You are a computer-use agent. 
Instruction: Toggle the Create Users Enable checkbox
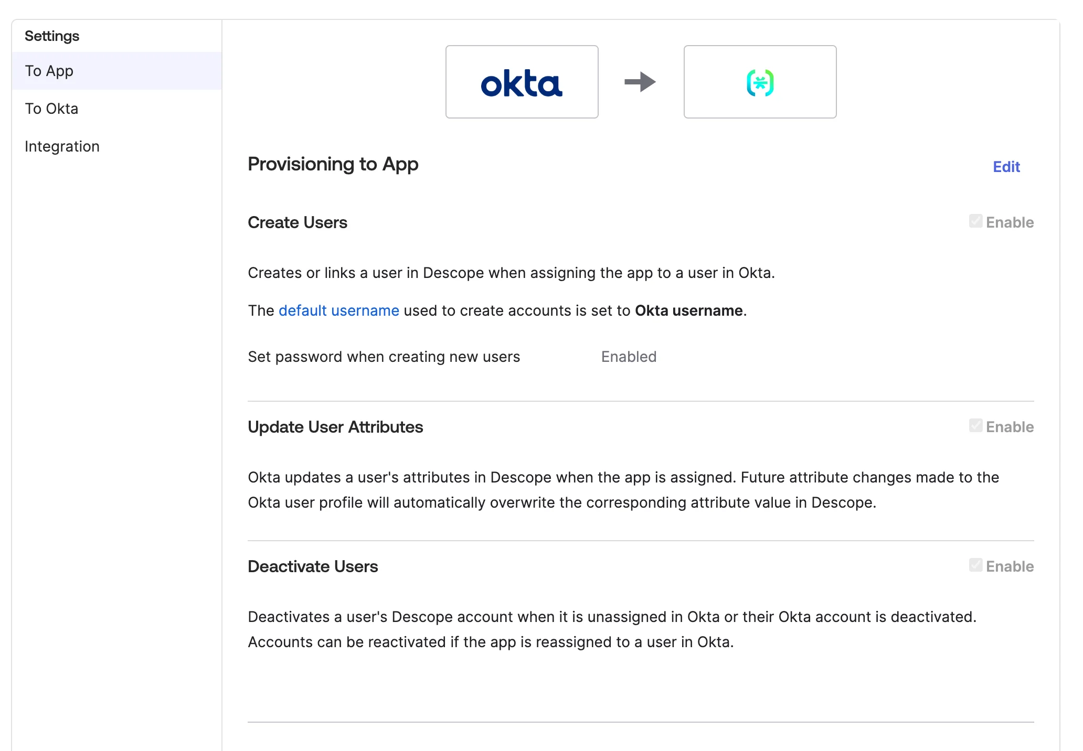tap(975, 221)
